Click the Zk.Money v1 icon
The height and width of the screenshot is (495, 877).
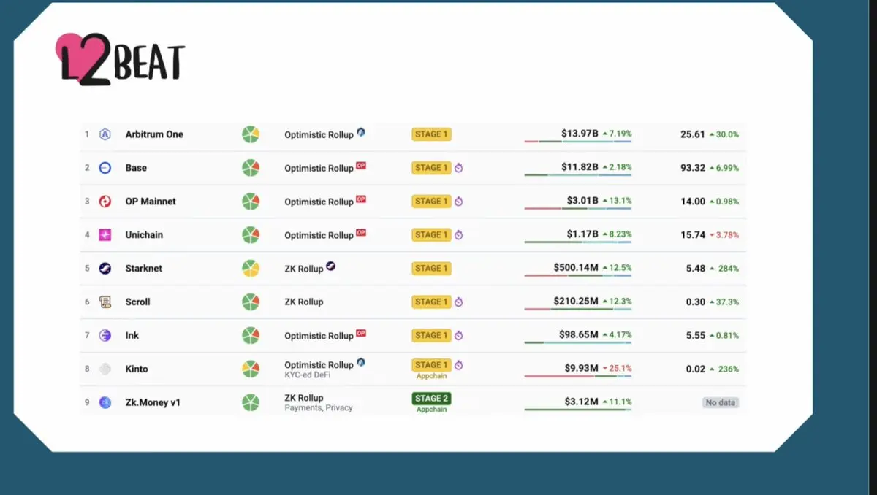[105, 403]
